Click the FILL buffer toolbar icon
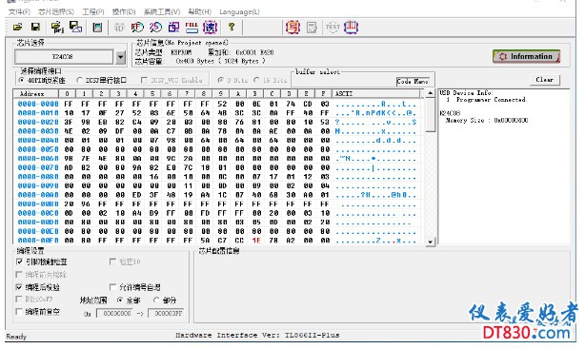This screenshot has height=349, width=585. pyautogui.click(x=192, y=28)
